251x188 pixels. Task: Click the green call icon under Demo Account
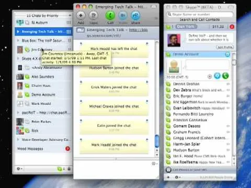[x=225, y=76]
